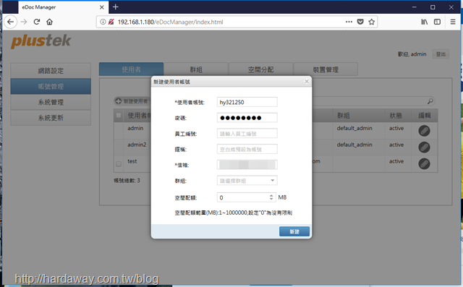Image resolution: width=463 pixels, height=287 pixels.
Task: Close the new user account dialog
Action: pyautogui.click(x=307, y=82)
